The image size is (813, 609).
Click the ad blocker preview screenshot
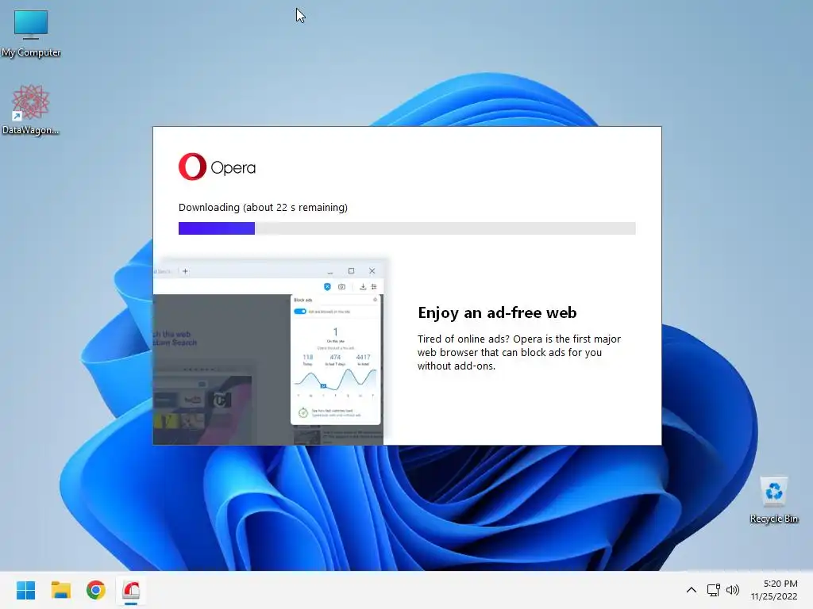(x=270, y=351)
